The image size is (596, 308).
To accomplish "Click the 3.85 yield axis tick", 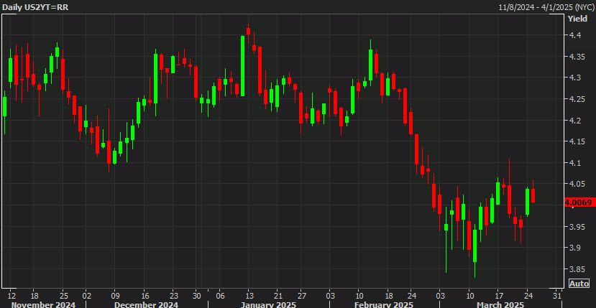I will [x=577, y=270].
